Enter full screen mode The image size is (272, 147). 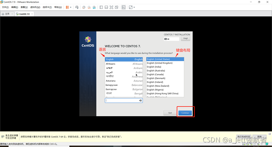point(111,7)
